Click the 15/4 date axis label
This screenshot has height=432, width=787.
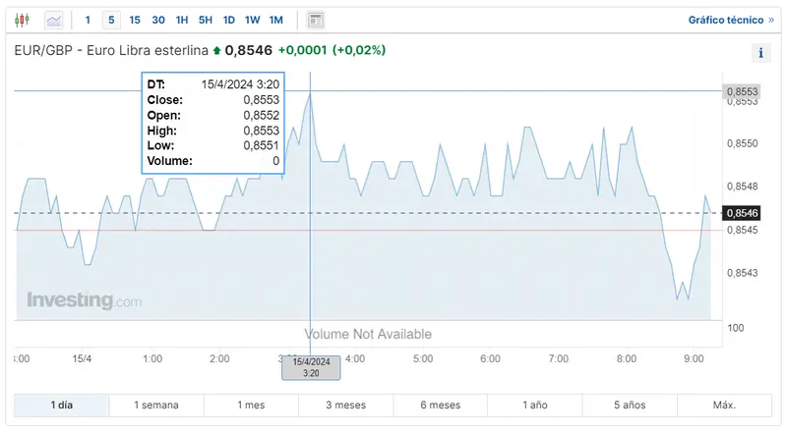tap(82, 358)
